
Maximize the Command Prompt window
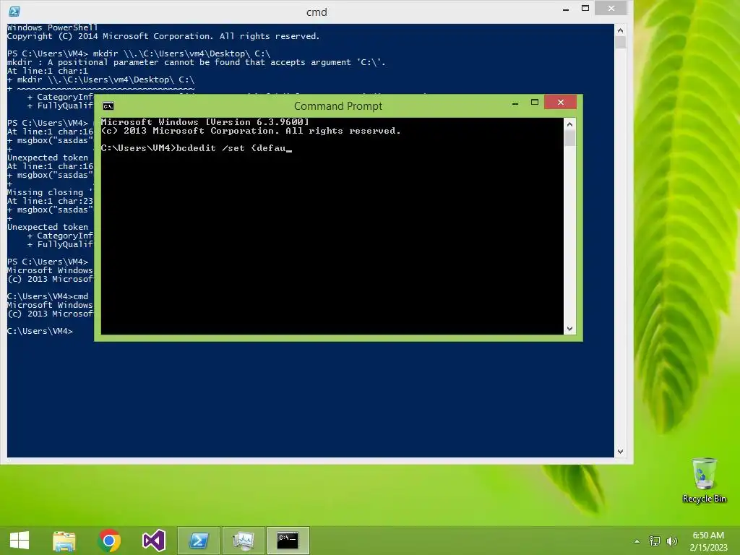[x=535, y=103]
